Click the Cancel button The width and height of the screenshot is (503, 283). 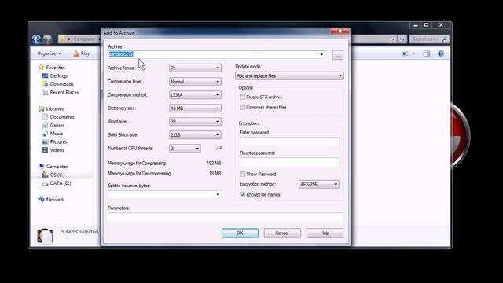(x=282, y=233)
